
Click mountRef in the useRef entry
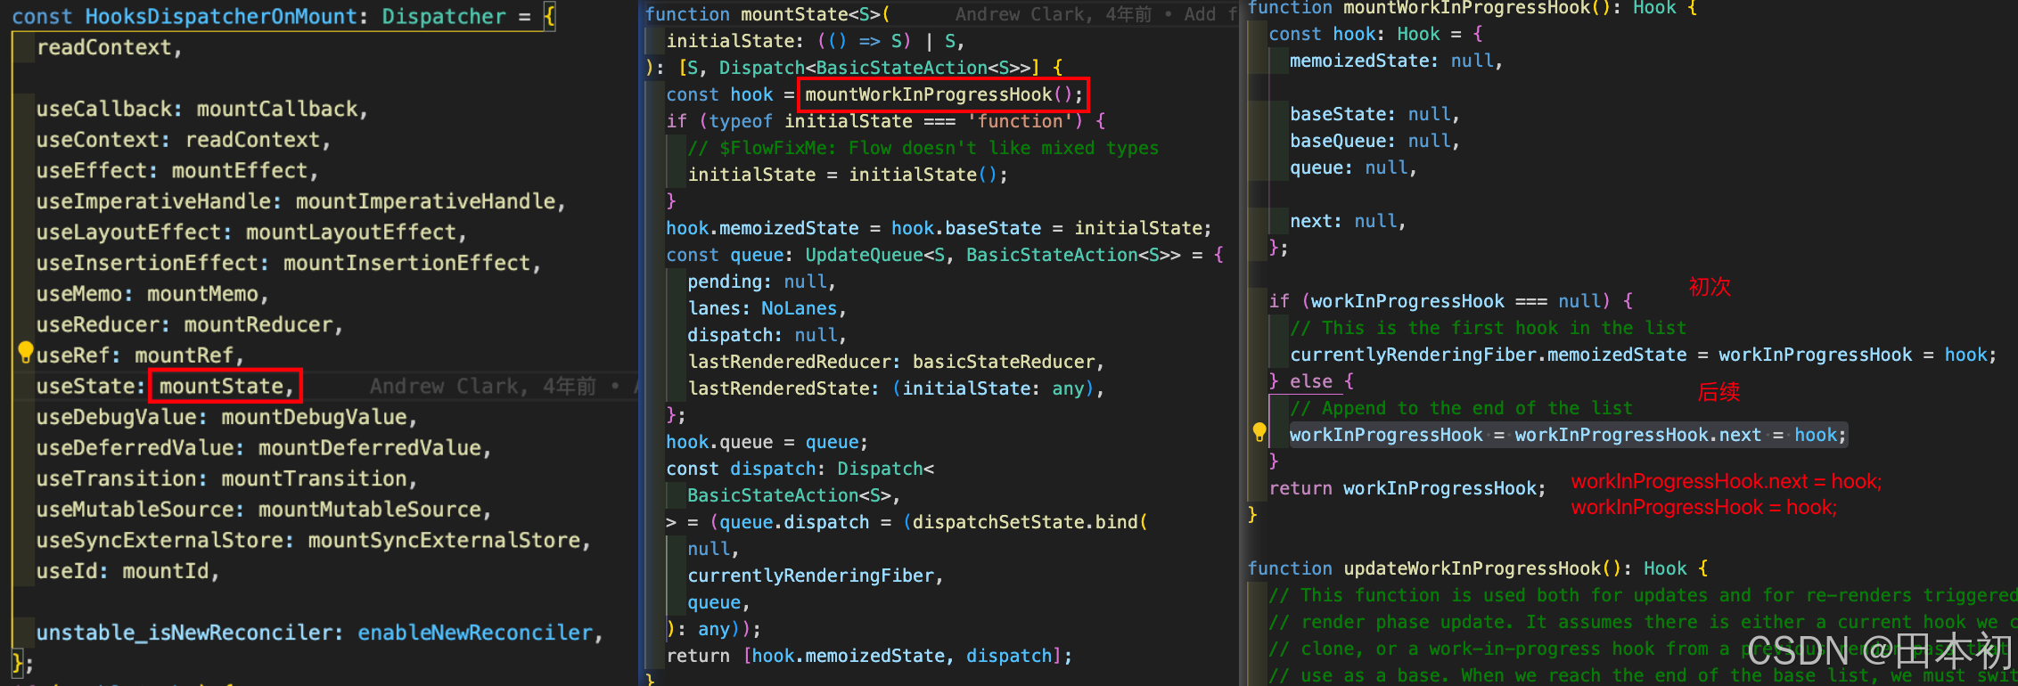pos(185,355)
